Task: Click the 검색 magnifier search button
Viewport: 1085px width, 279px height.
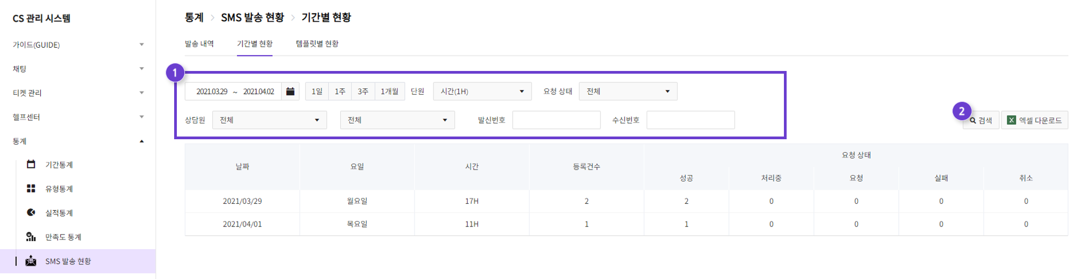Action: (x=981, y=120)
